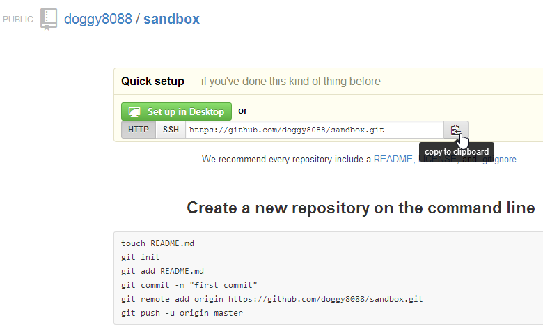
Task: Switch the clone URL to HTTP
Action: [x=139, y=130]
